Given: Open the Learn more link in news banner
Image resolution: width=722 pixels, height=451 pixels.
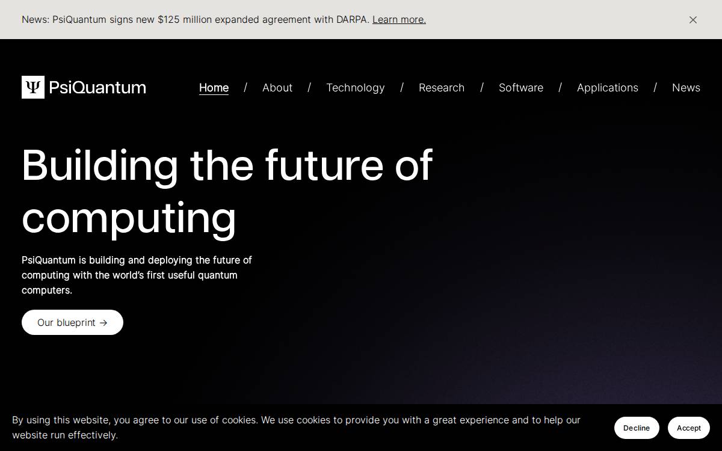Looking at the screenshot, I should coord(399,19).
